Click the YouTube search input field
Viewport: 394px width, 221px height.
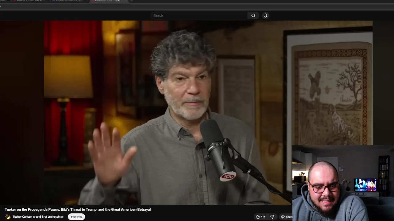199,15
